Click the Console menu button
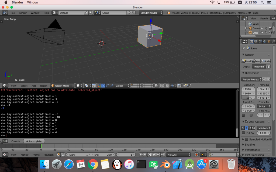This screenshot has width=276, height=172. pos(16,141)
